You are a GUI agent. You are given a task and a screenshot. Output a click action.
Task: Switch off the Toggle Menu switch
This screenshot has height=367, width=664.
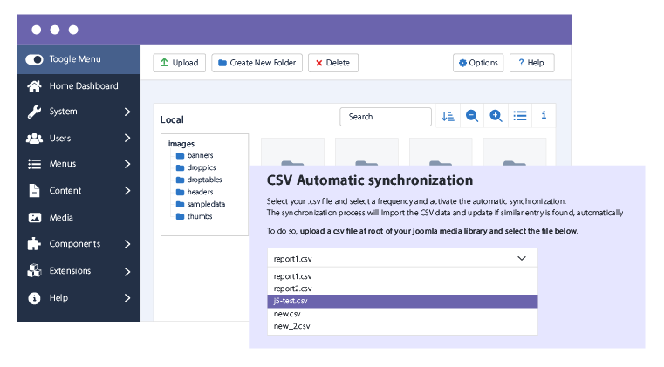coord(35,59)
